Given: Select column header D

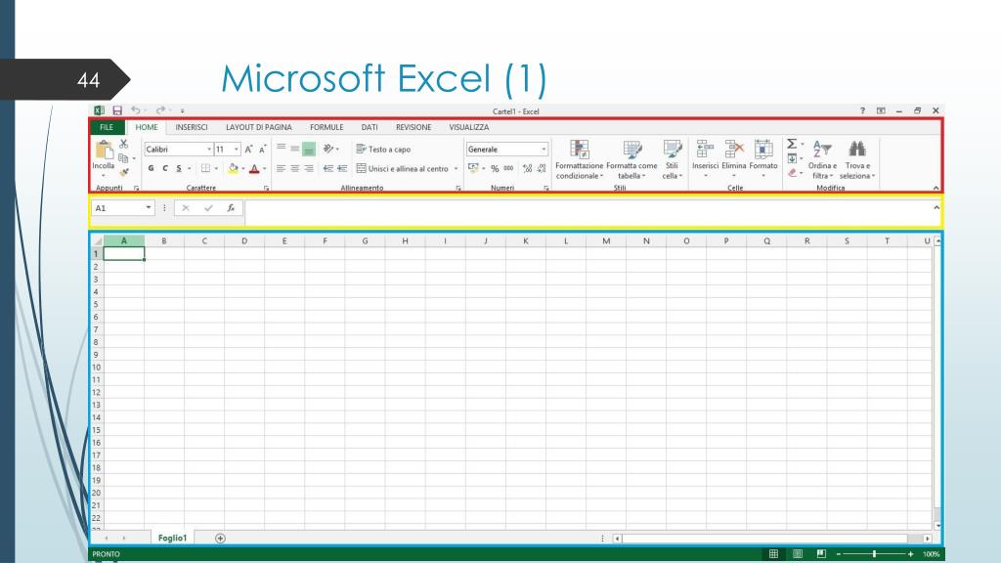Looking at the screenshot, I should coord(244,240).
